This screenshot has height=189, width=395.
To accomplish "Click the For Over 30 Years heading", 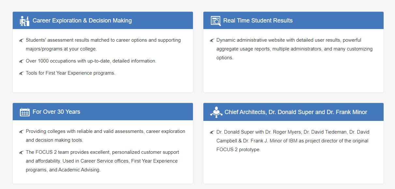I will 56,112.
